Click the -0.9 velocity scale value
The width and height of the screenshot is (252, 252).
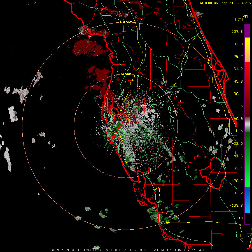(238, 119)
